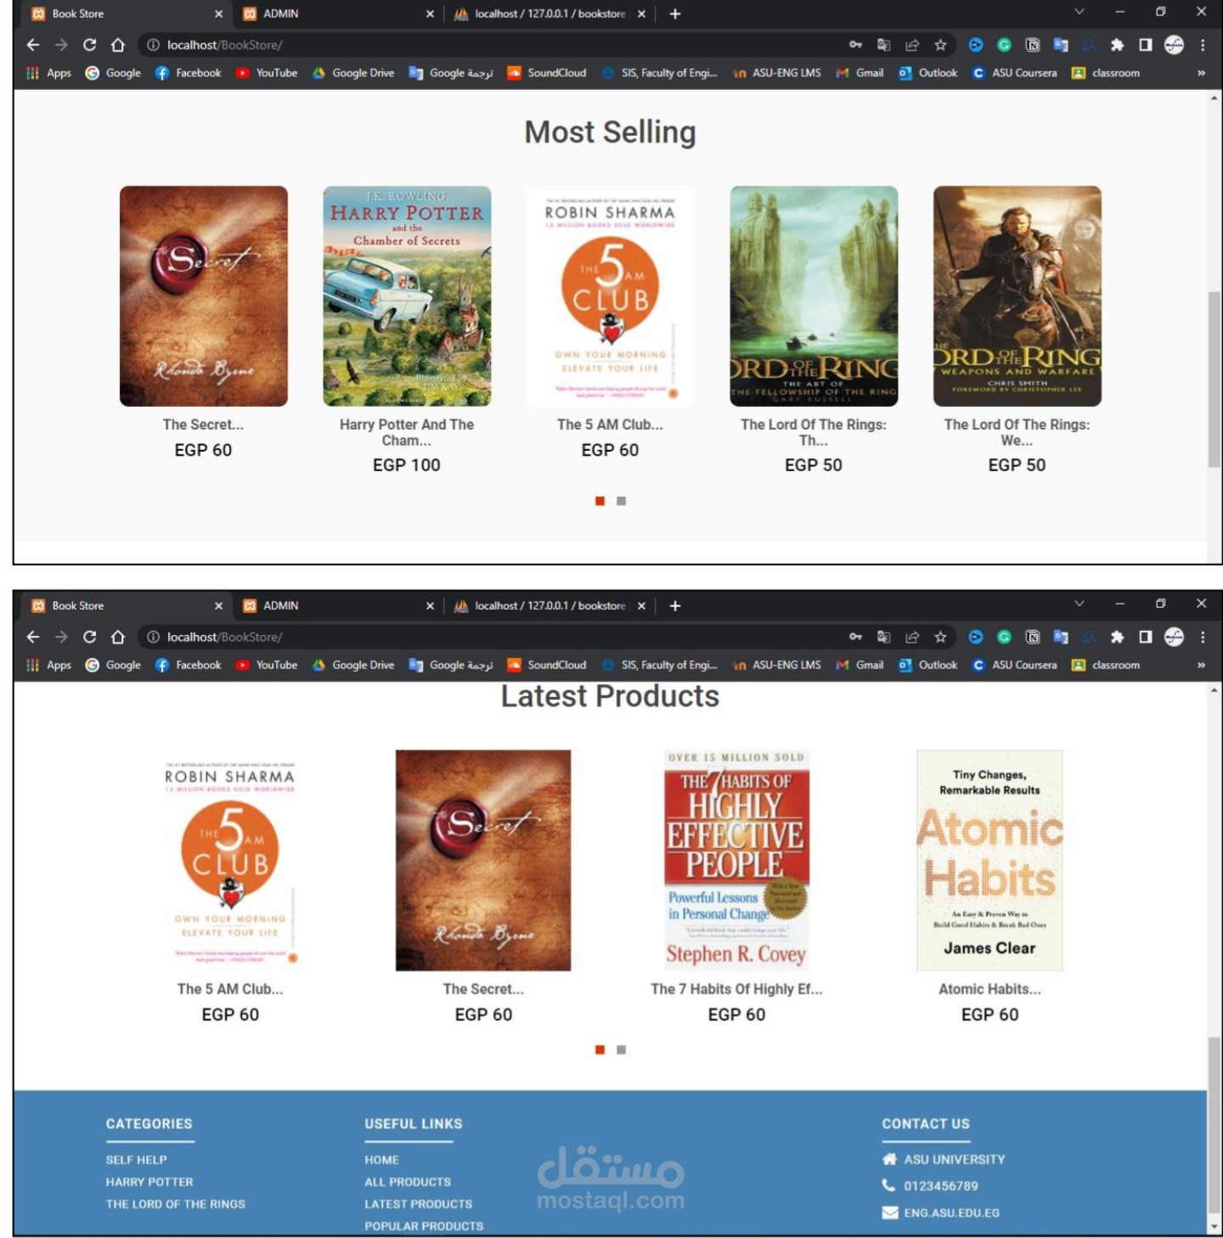Click SELF HELP category in footer

(x=136, y=1160)
